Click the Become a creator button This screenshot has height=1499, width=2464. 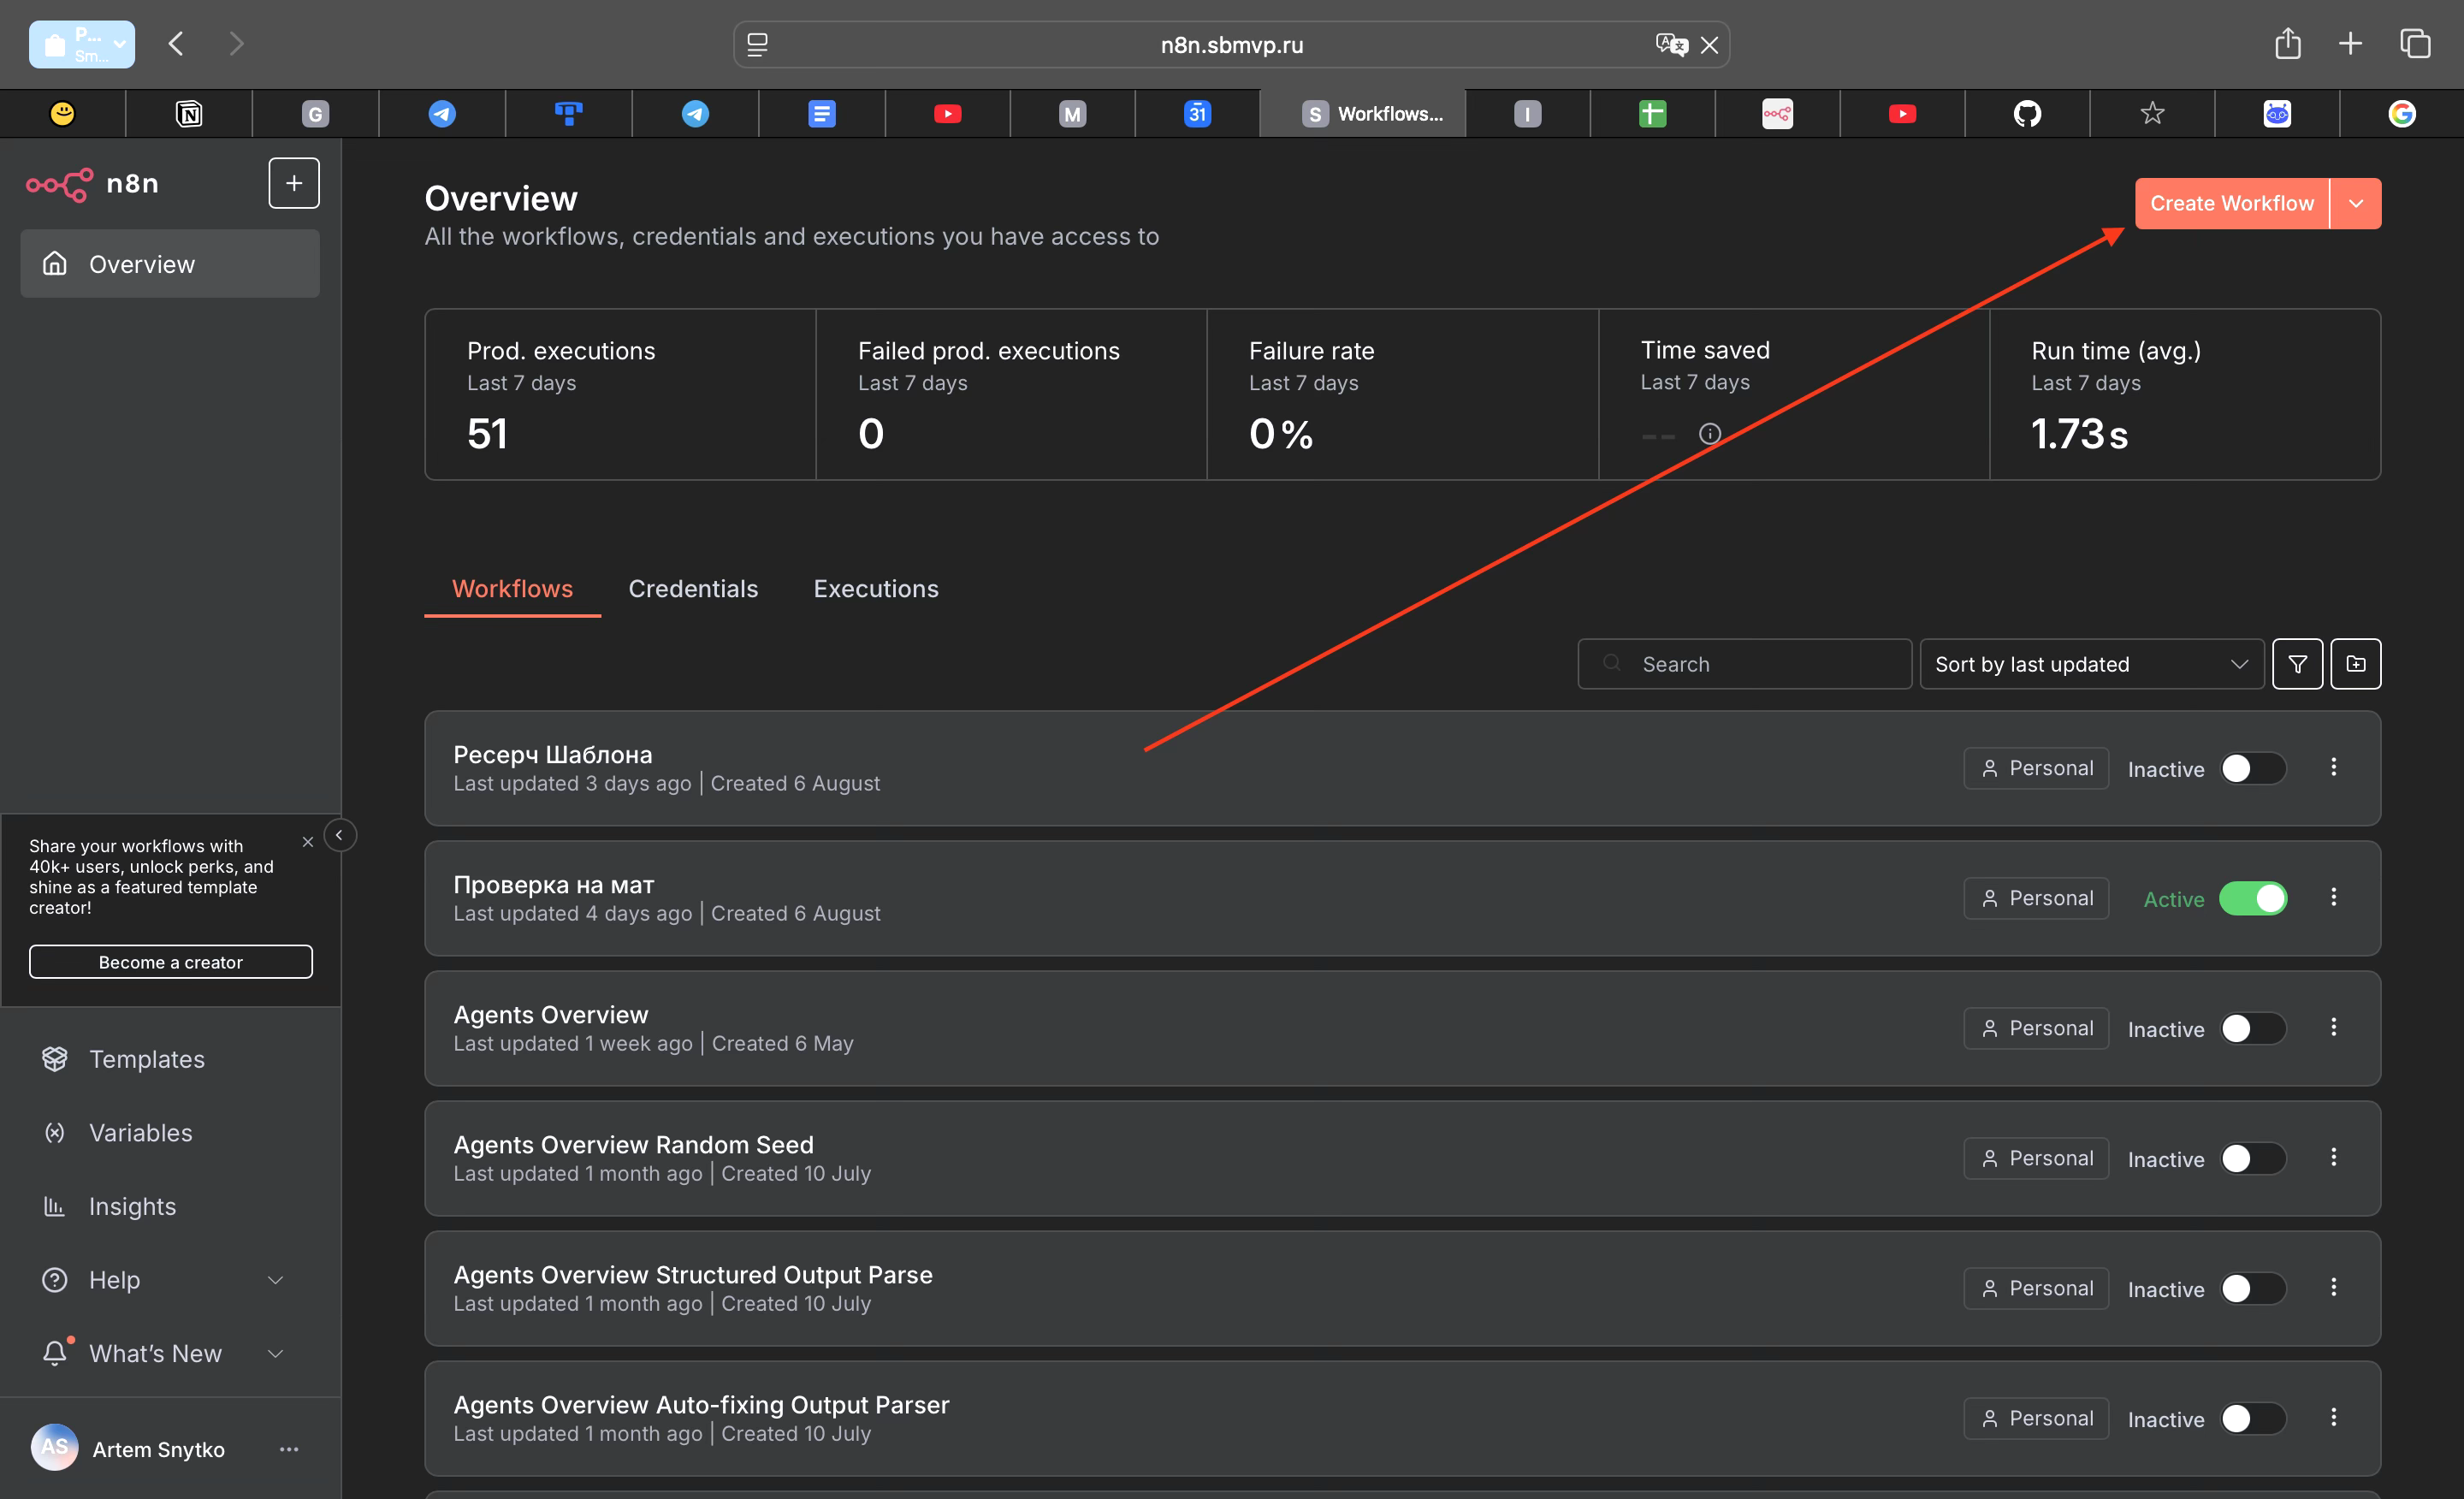pos(170,962)
